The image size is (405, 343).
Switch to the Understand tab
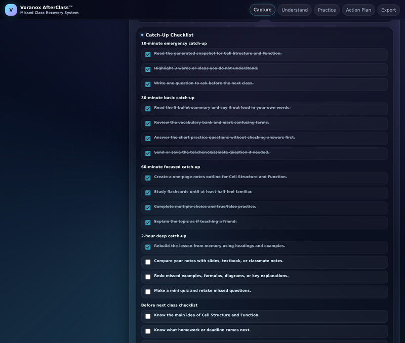[295, 10]
